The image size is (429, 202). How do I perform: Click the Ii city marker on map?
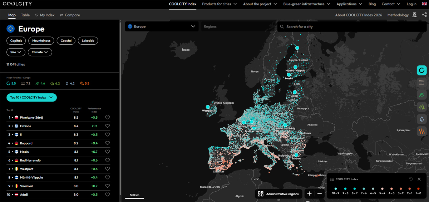click(x=297, y=48)
